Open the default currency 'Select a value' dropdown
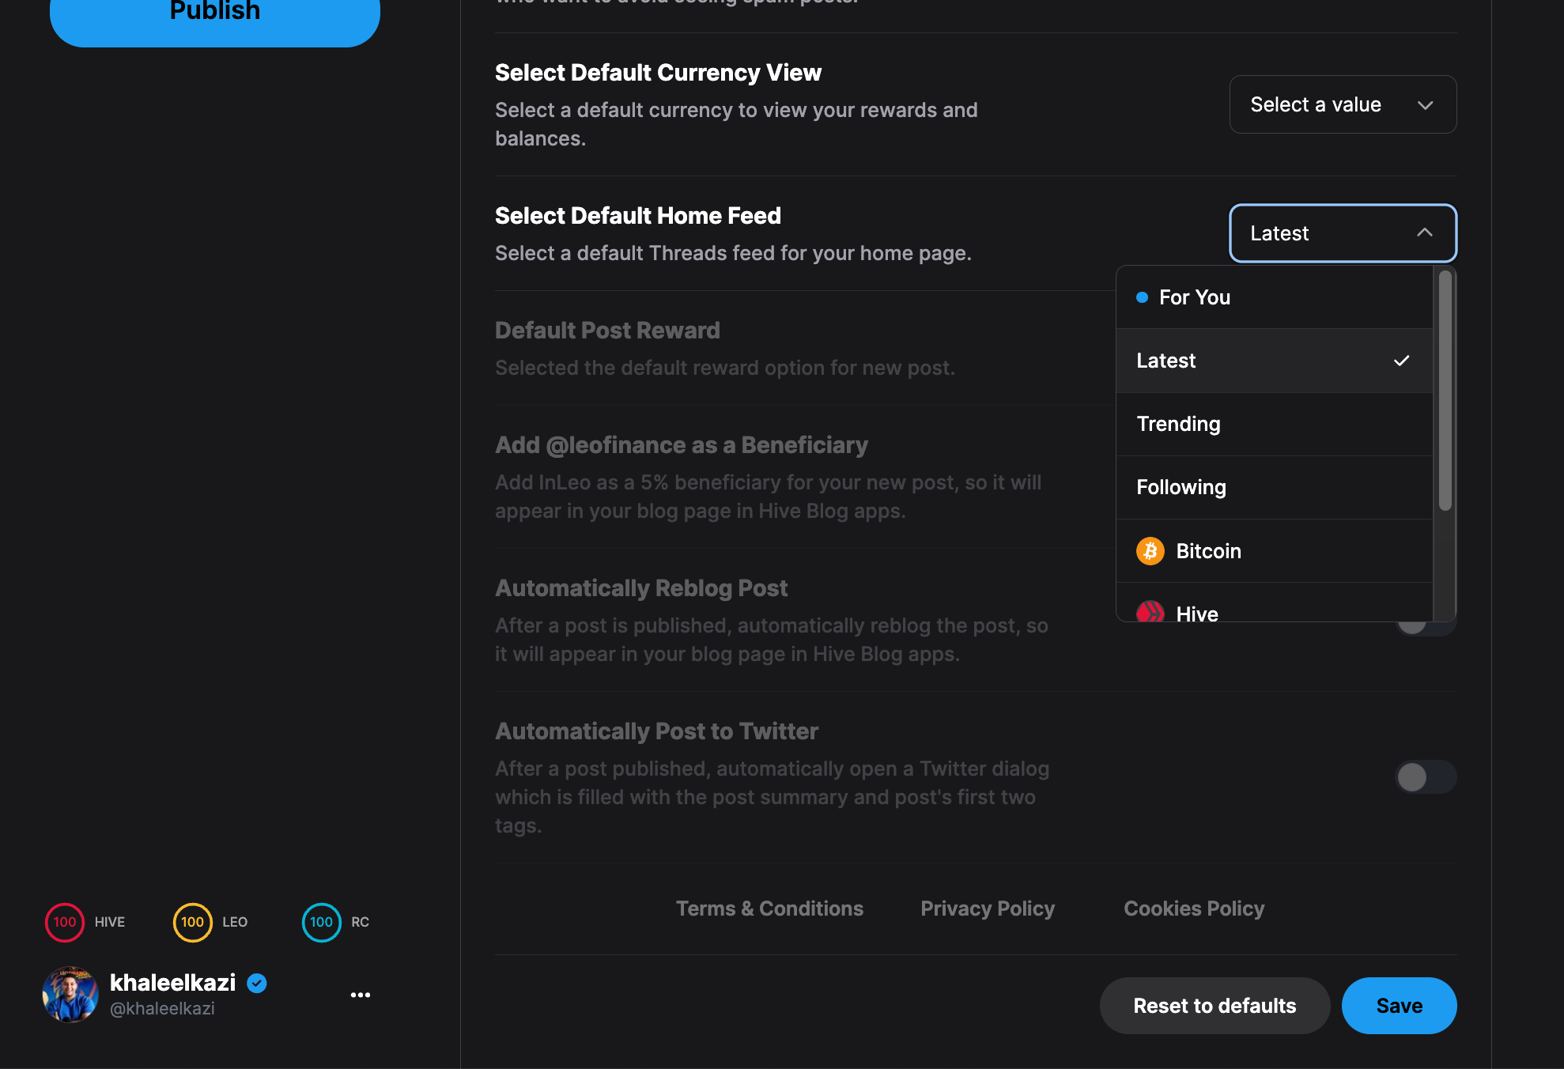 click(x=1343, y=104)
